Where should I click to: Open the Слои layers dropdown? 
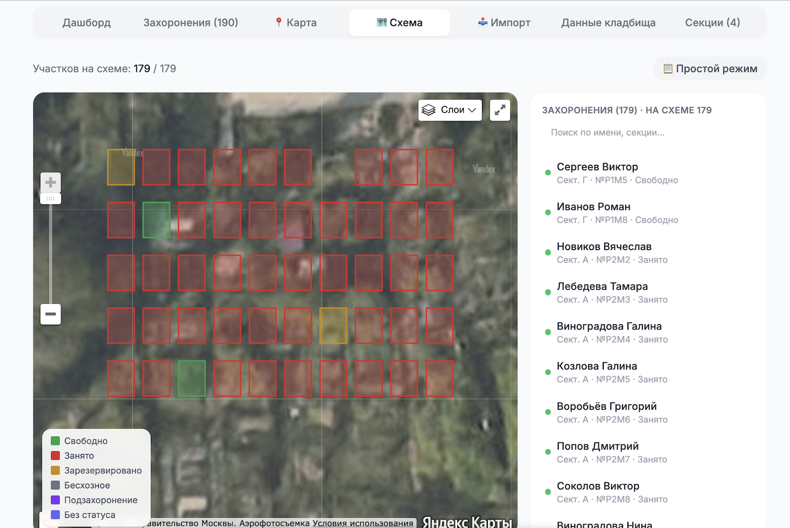tap(450, 110)
